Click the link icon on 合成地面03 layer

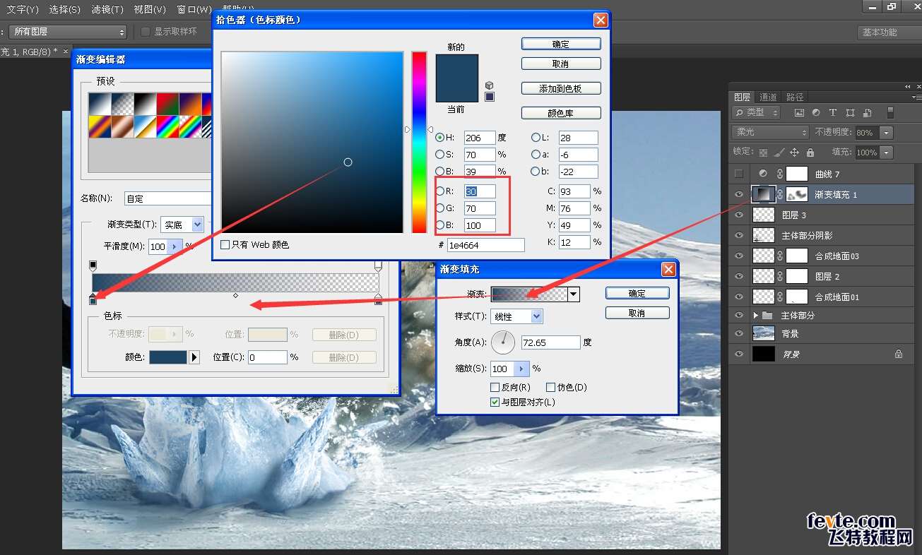(x=780, y=256)
